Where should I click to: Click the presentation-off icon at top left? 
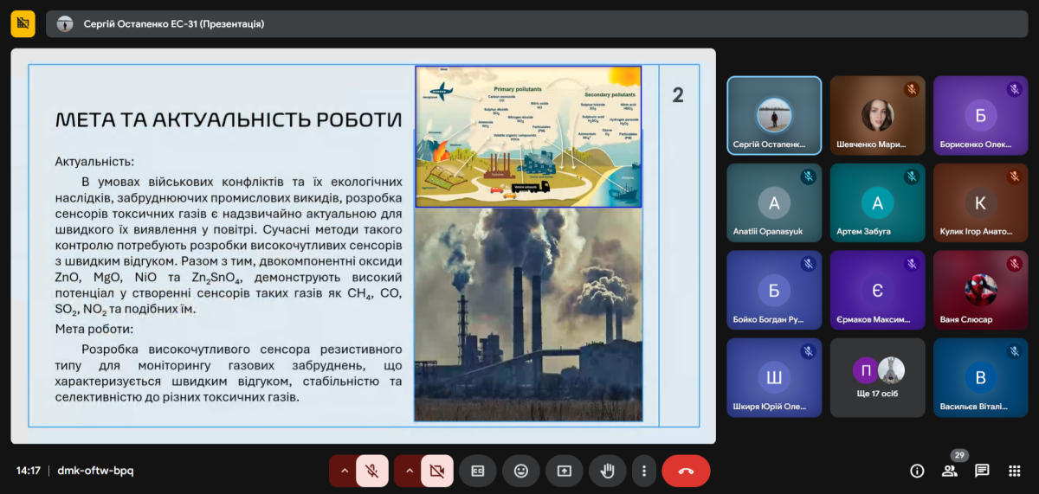(23, 24)
